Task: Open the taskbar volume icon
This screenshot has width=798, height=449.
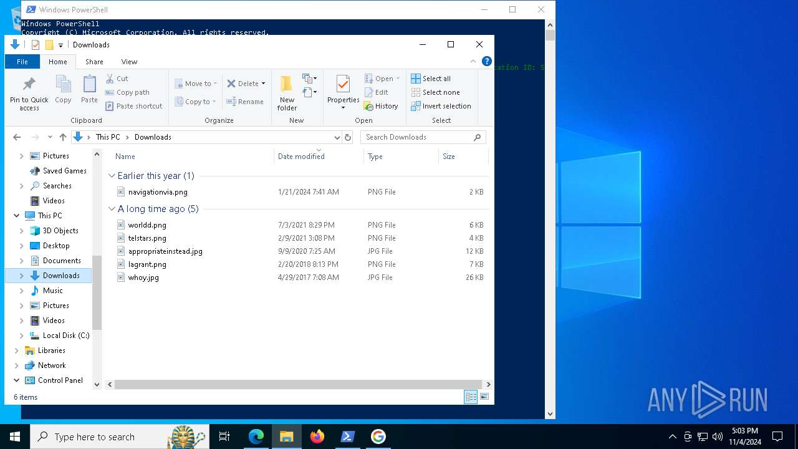Action: click(717, 437)
